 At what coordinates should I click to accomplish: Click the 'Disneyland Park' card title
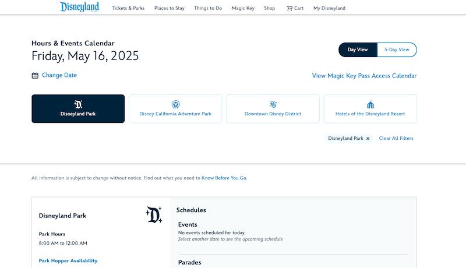coord(62,216)
